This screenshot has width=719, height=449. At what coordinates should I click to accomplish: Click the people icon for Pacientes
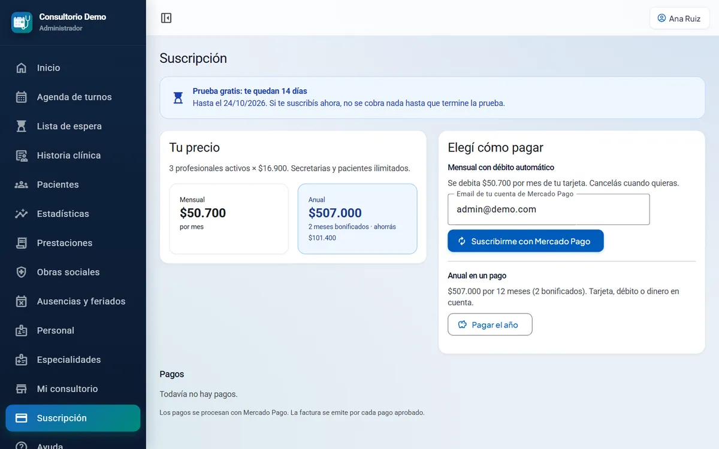pyautogui.click(x=22, y=184)
